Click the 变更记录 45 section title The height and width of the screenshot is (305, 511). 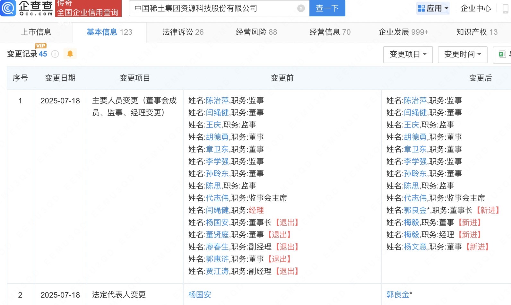point(27,54)
